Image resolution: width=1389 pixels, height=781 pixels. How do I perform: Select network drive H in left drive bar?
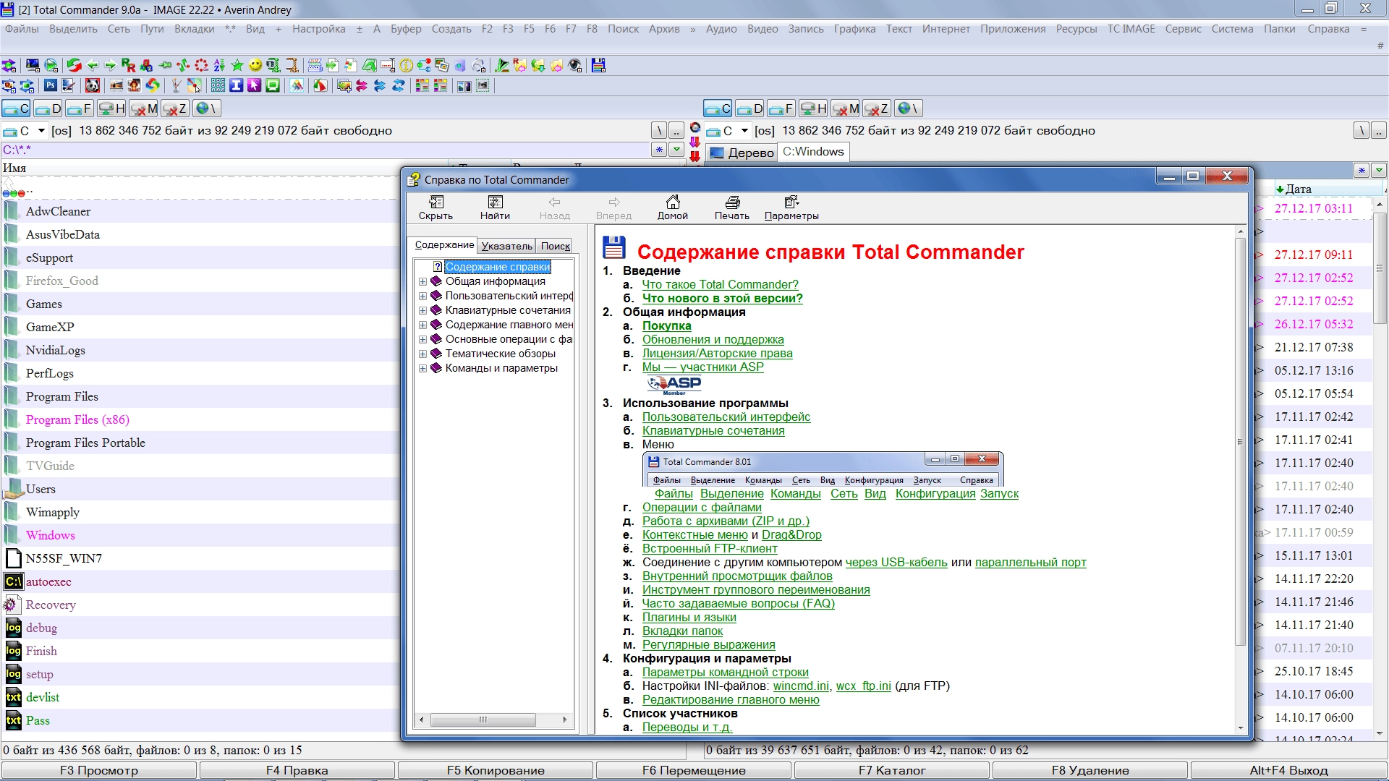(111, 108)
